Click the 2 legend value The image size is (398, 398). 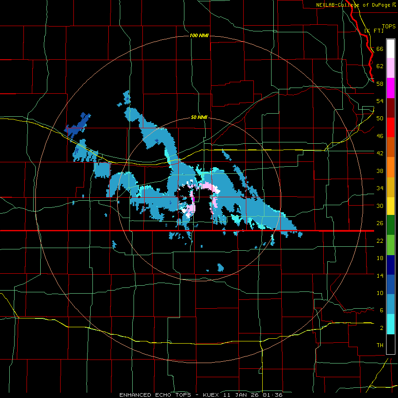[x=382, y=328]
